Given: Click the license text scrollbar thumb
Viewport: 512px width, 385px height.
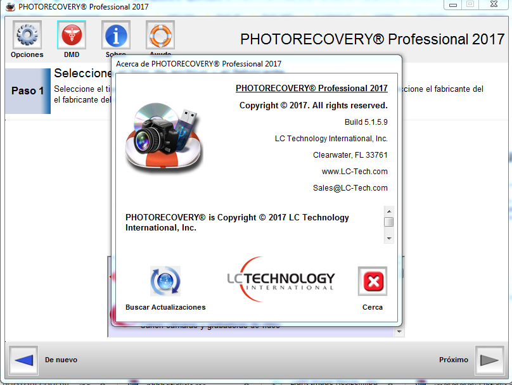Looking at the screenshot, I should [389, 222].
